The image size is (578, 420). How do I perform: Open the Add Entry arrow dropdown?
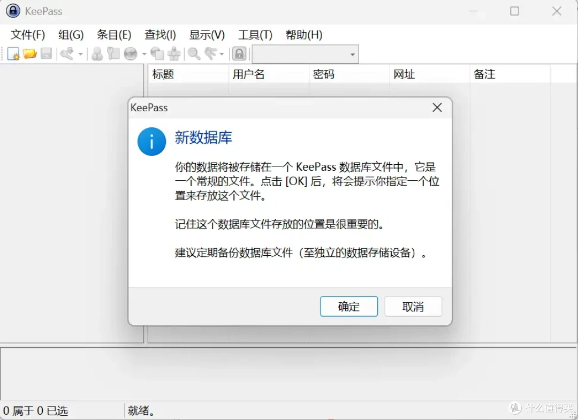pyautogui.click(x=80, y=54)
